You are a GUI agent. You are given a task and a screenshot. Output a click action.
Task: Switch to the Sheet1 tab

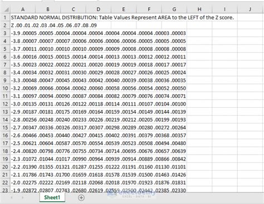pos(52,197)
